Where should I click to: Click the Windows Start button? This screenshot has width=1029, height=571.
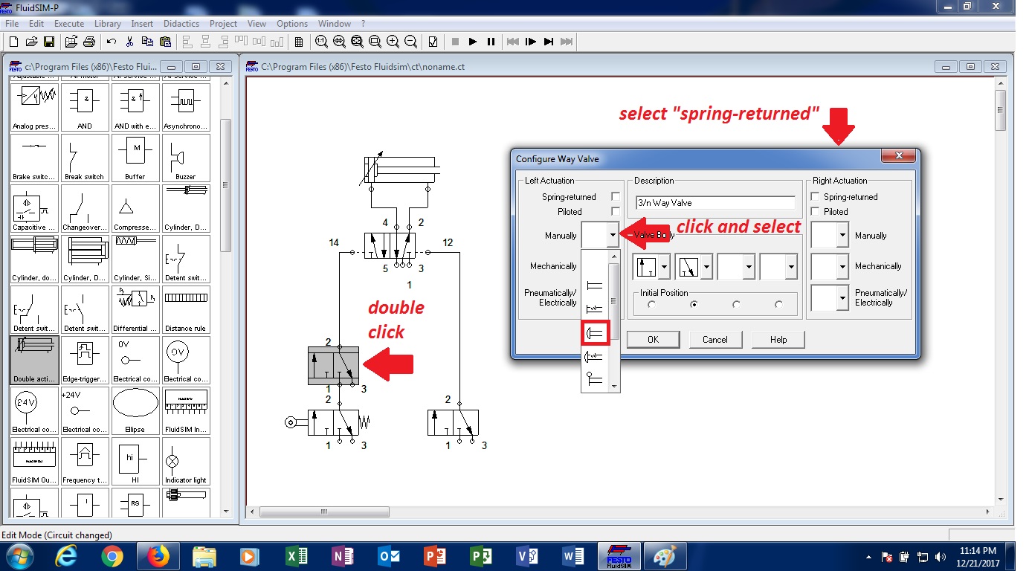tap(20, 556)
